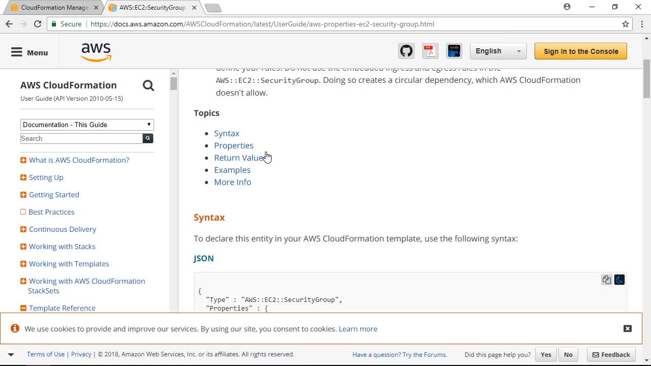Dismiss the cookie consent banner
This screenshot has width=651, height=366.
point(627,328)
